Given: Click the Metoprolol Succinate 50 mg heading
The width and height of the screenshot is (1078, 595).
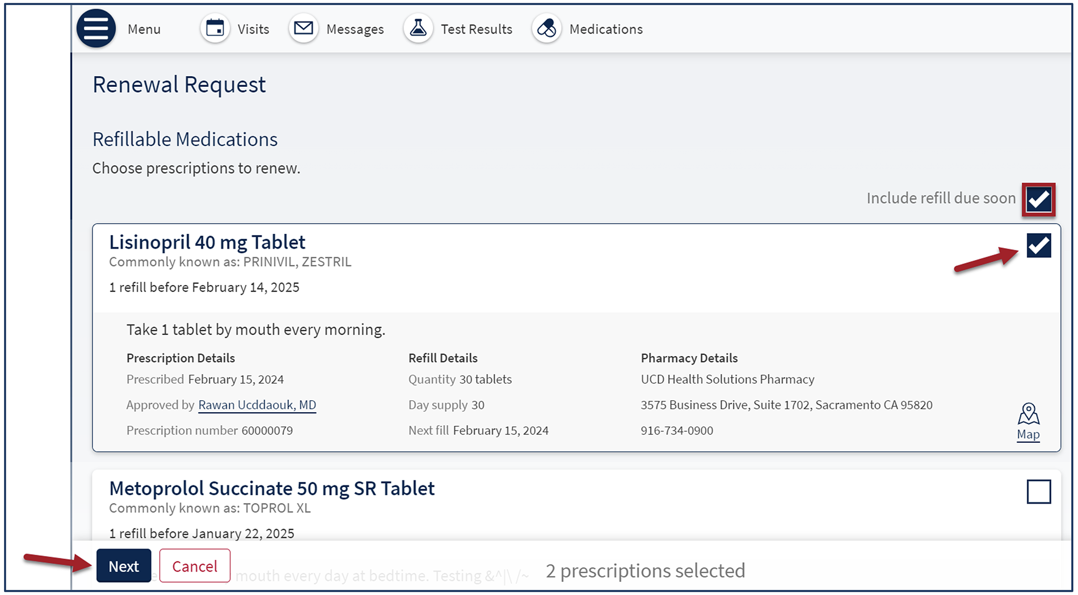Looking at the screenshot, I should 272,488.
